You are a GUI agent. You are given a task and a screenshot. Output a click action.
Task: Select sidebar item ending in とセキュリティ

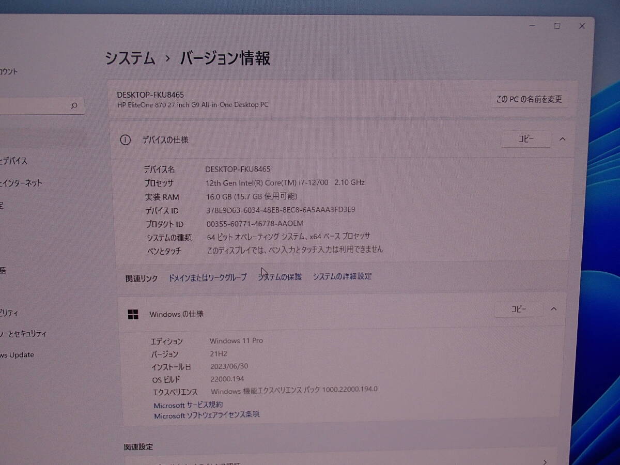[23, 334]
